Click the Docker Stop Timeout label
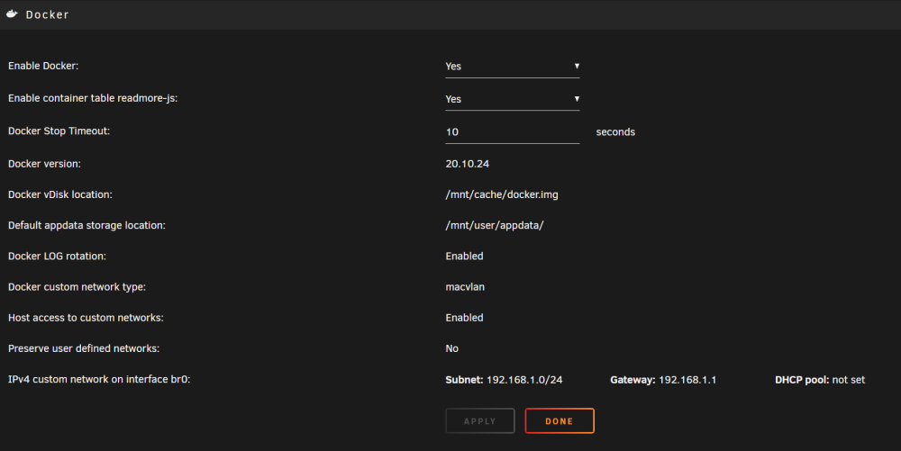Image resolution: width=901 pixels, height=451 pixels. tap(59, 131)
